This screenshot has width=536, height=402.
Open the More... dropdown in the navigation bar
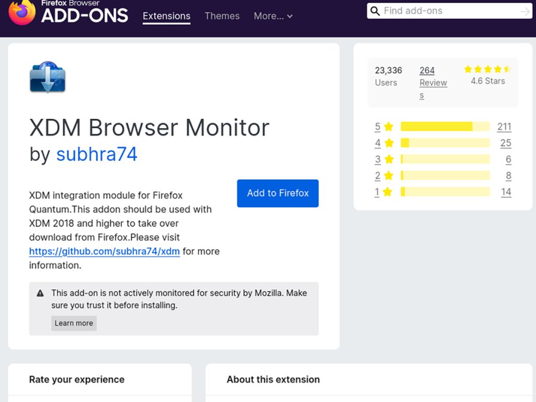pos(273,16)
